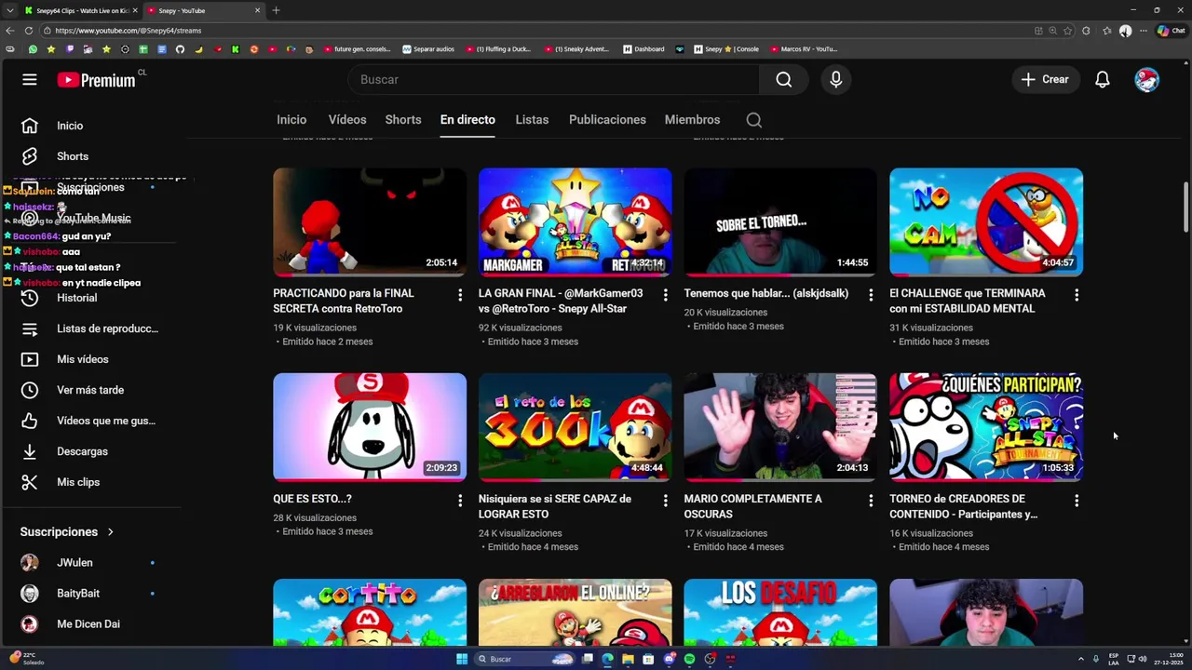This screenshot has width=1192, height=670.
Task: Click the browser address bar URL
Action: (128, 31)
